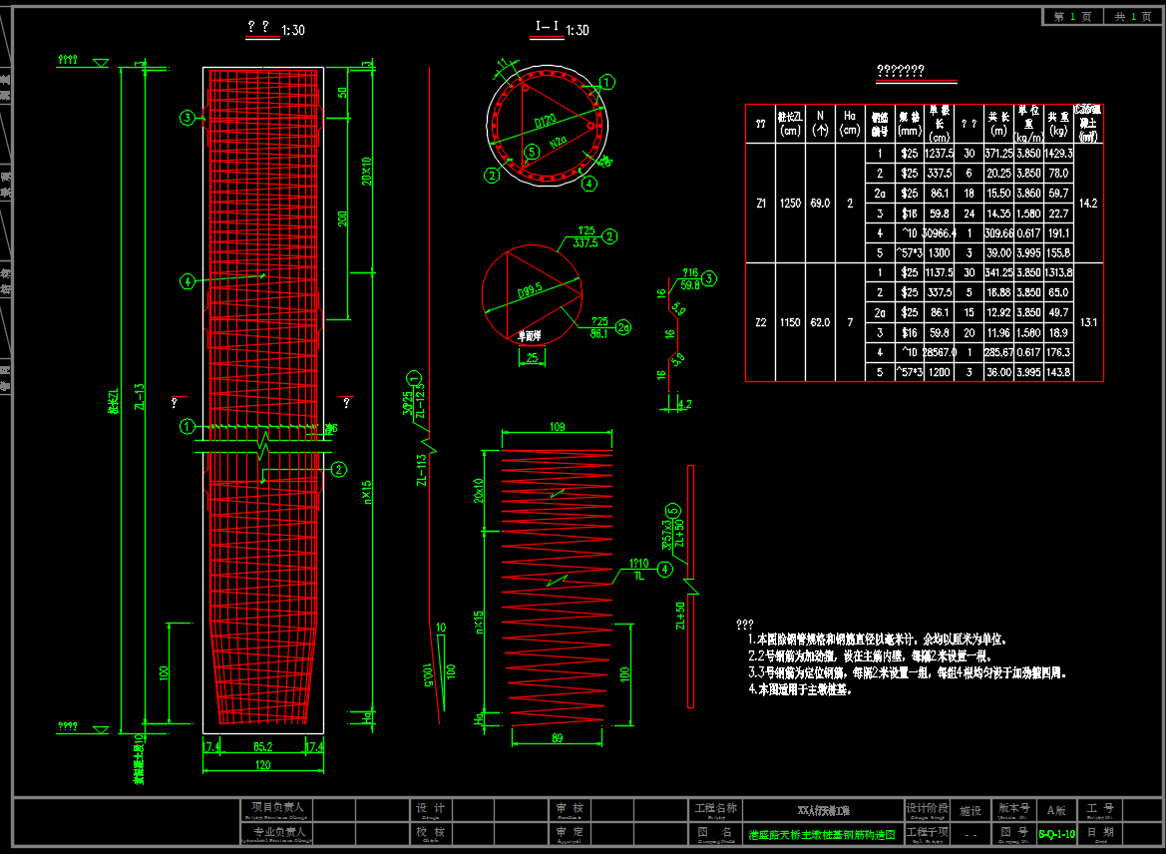
Task: Click callout bubble 4 beside the spiral stirrup
Action: [x=665, y=568]
